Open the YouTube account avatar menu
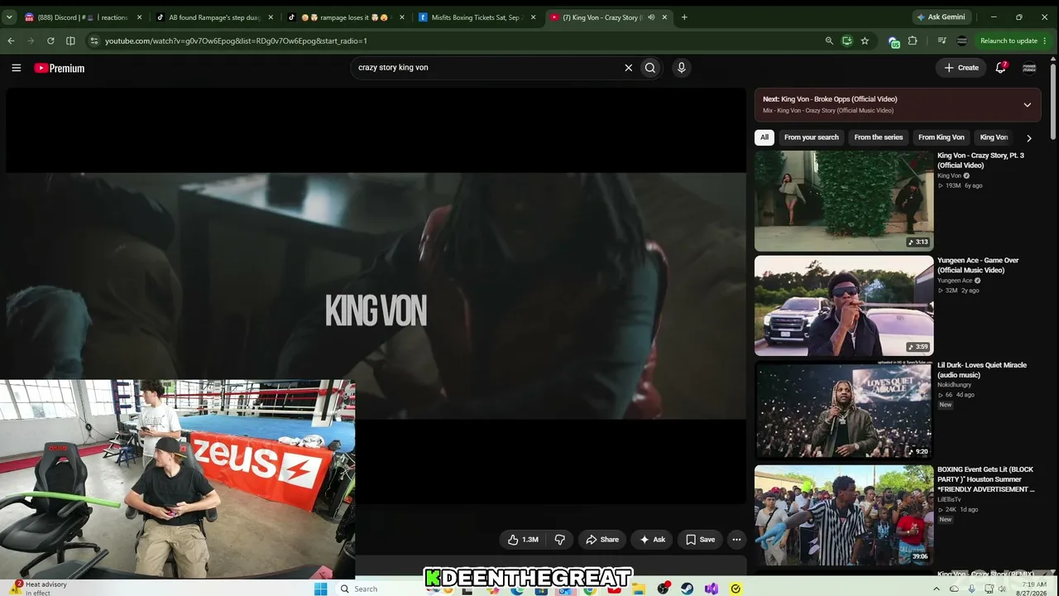1059x596 pixels. (x=1029, y=68)
